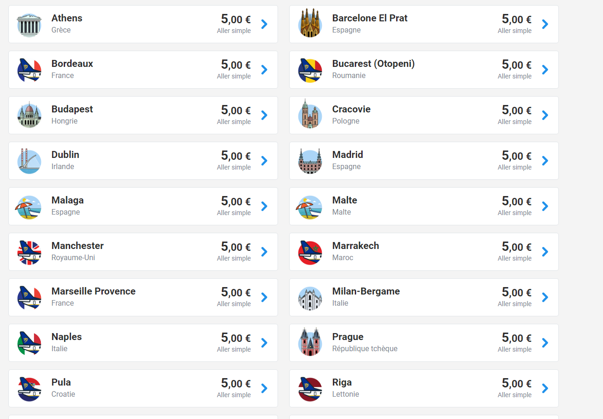This screenshot has width=603, height=419.
Task: Open Bordeaux fare with its arrow chevron
Action: pyautogui.click(x=264, y=70)
